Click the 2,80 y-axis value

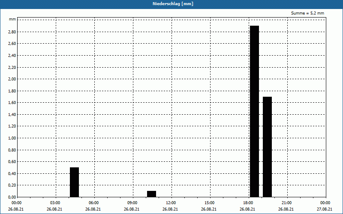coord(12,32)
